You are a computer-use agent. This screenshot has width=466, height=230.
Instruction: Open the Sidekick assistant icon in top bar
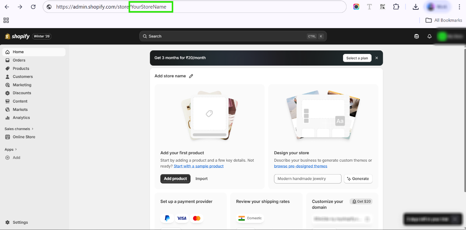point(416,36)
